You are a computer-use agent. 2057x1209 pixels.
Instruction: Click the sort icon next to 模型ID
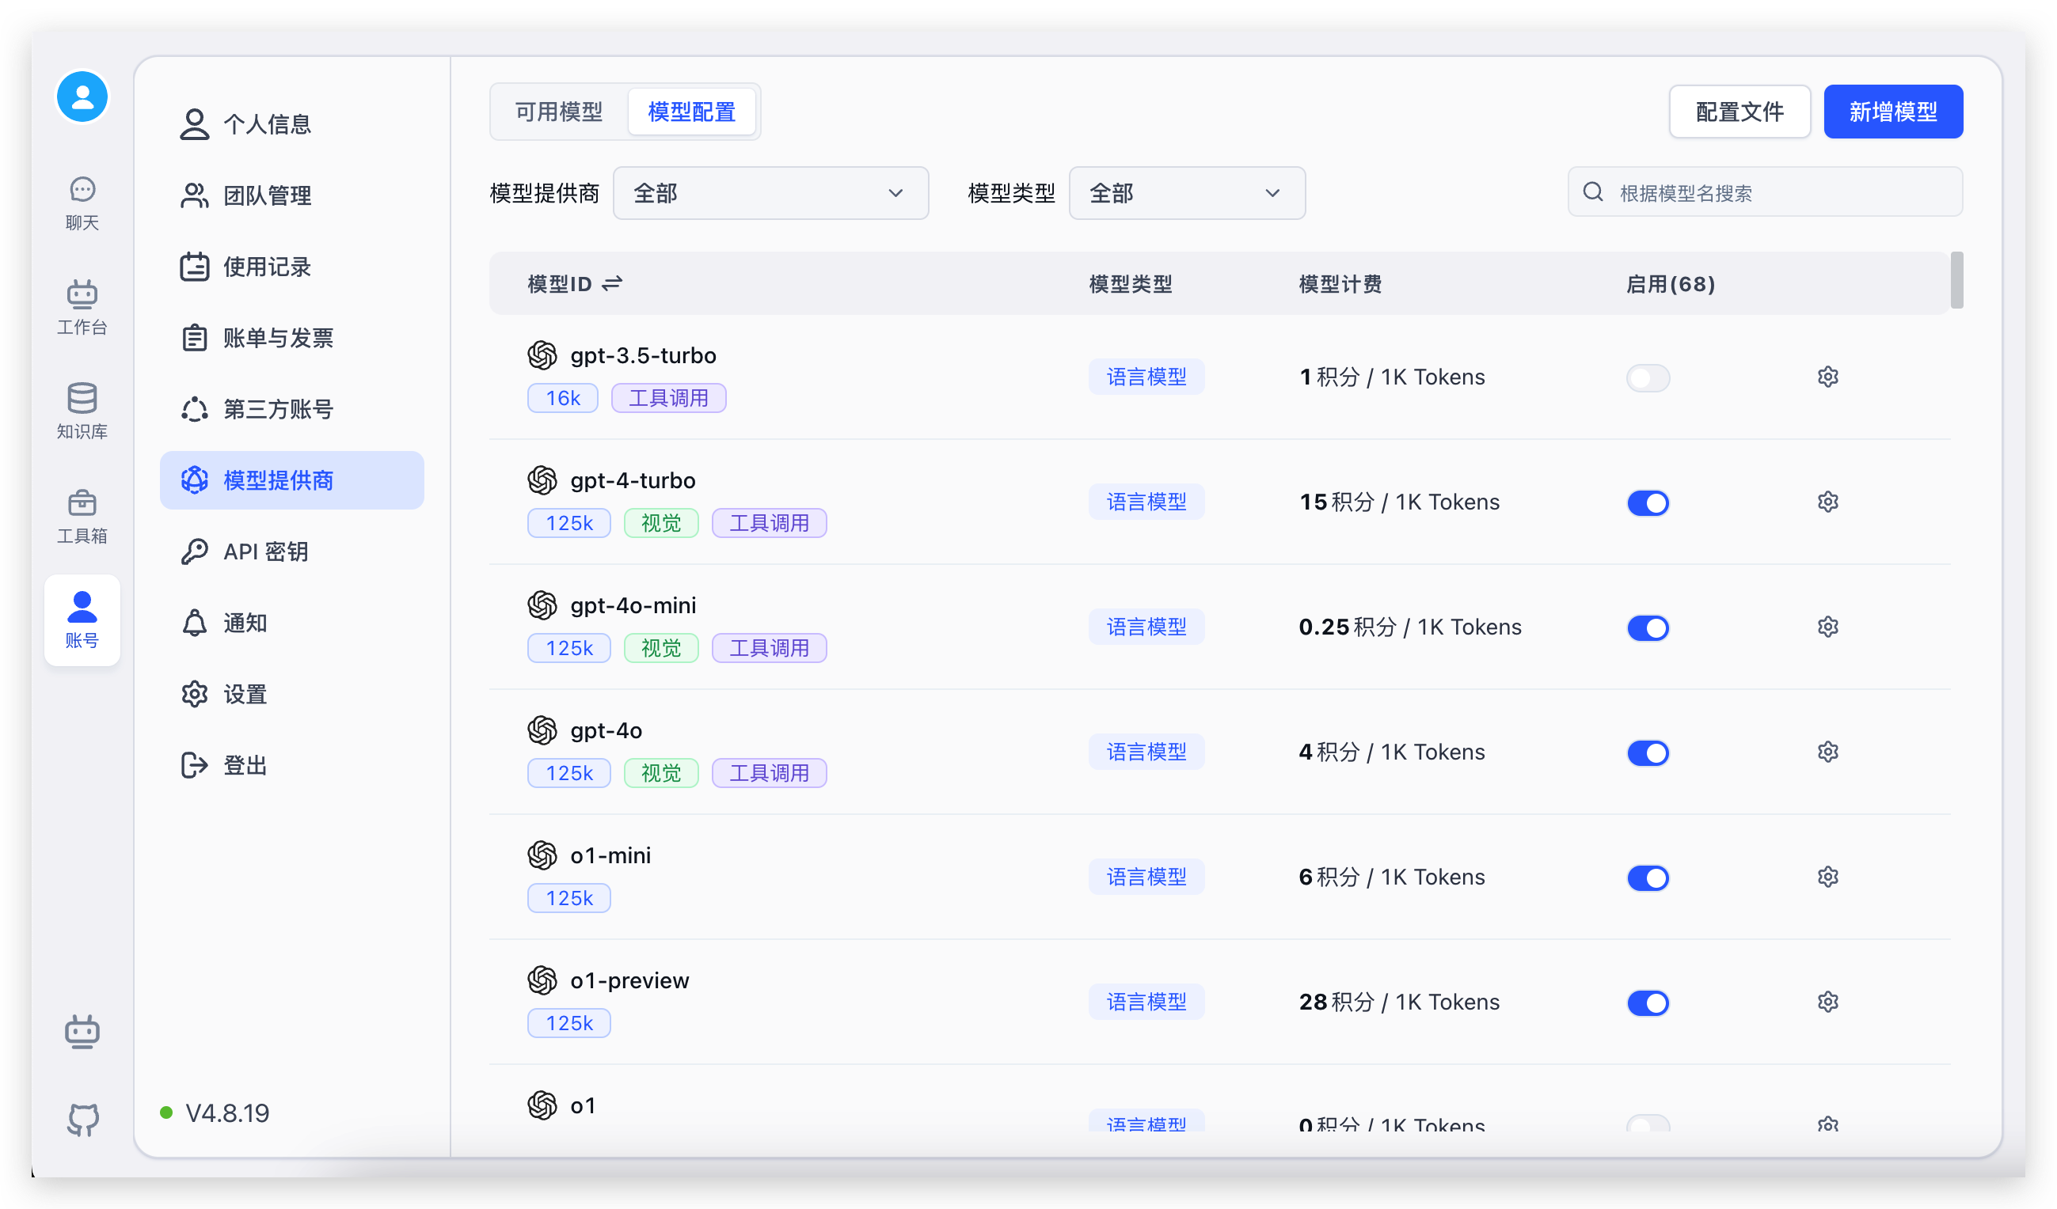click(x=611, y=283)
